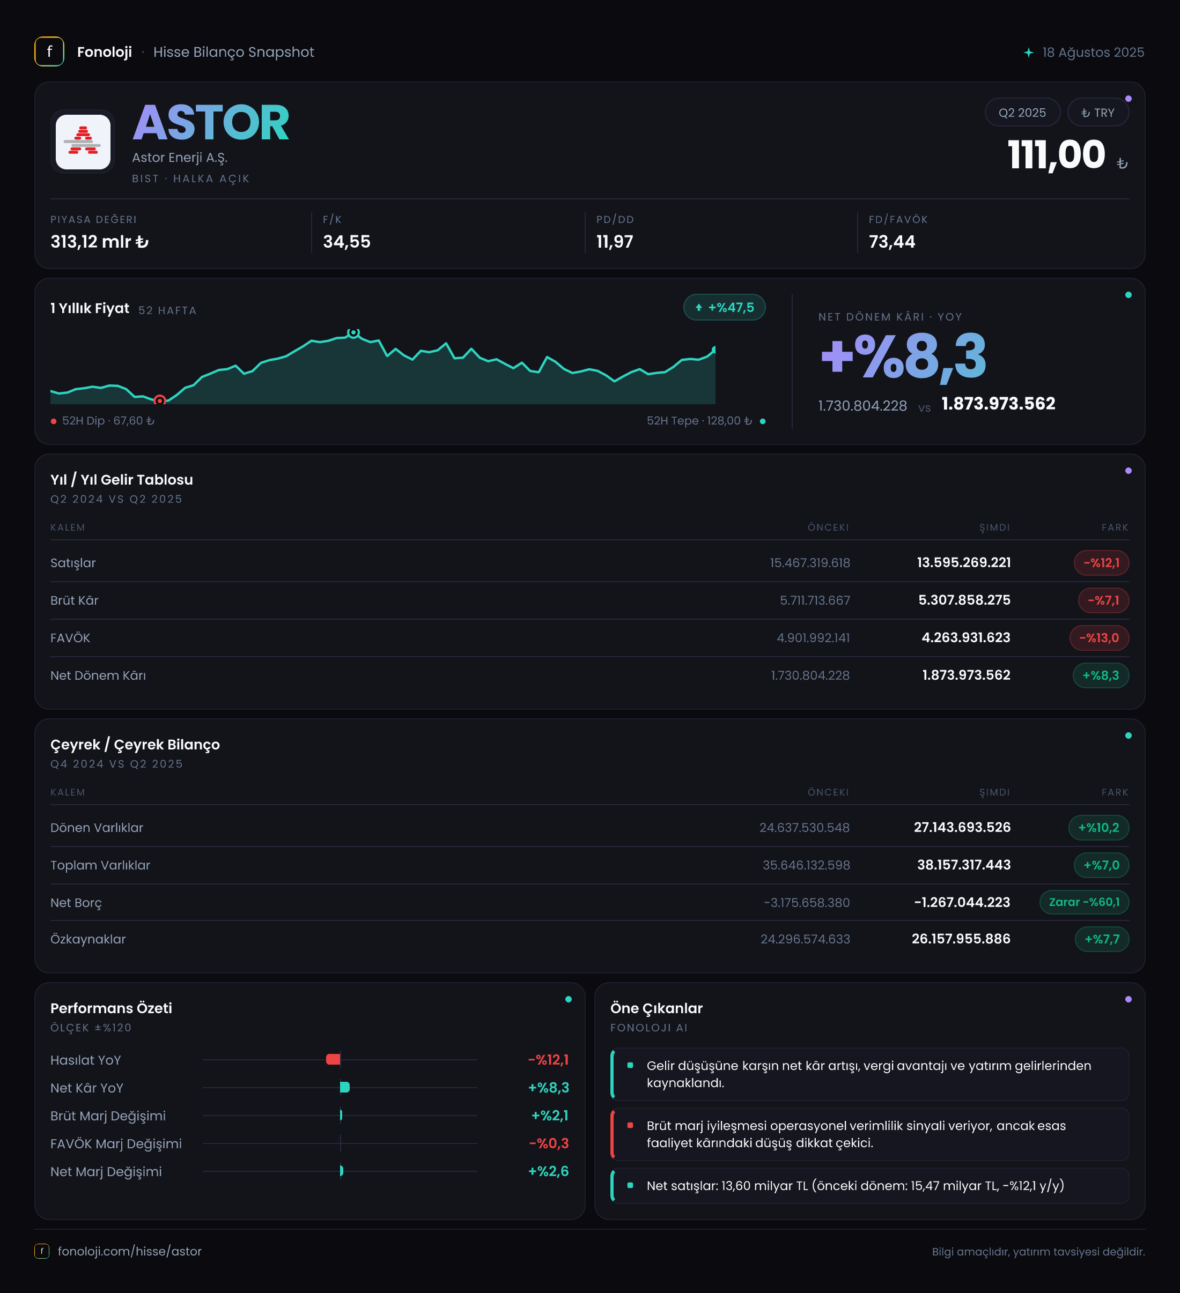Click the Astor Enerji company logo
The width and height of the screenshot is (1180, 1293).
pos(83,142)
